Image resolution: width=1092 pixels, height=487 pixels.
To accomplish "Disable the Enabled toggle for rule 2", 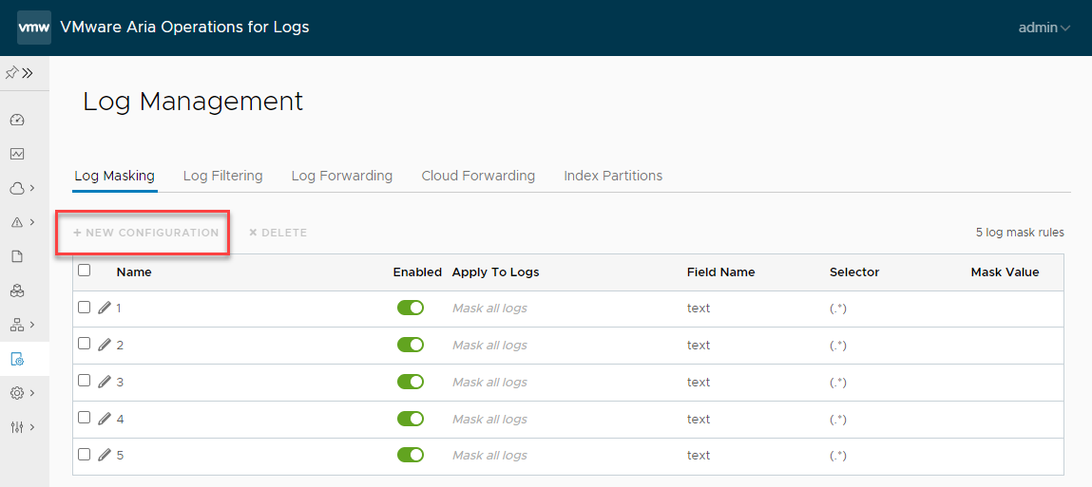I will coord(411,345).
